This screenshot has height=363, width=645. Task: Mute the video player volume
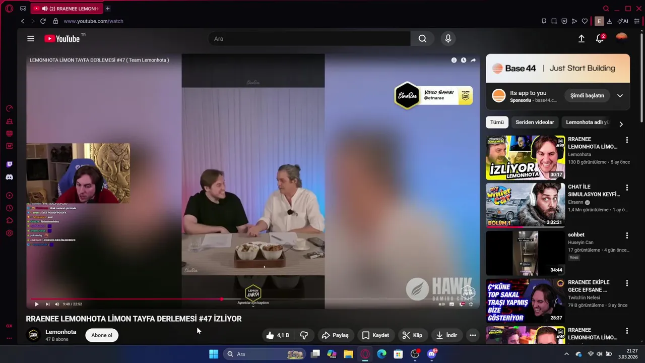[x=56, y=304]
